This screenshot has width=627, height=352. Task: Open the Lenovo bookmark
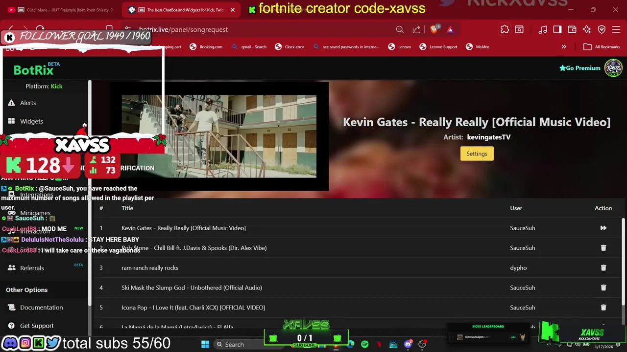[400, 47]
